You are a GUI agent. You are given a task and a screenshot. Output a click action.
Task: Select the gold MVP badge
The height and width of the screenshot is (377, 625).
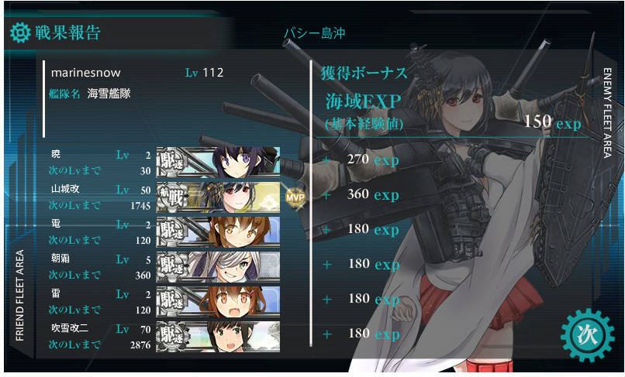pos(295,197)
